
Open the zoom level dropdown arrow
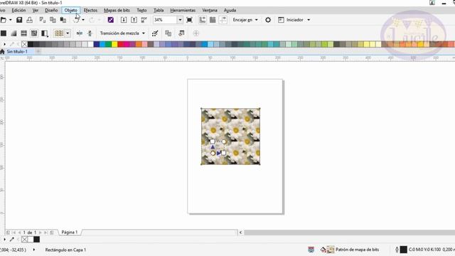tap(180, 20)
